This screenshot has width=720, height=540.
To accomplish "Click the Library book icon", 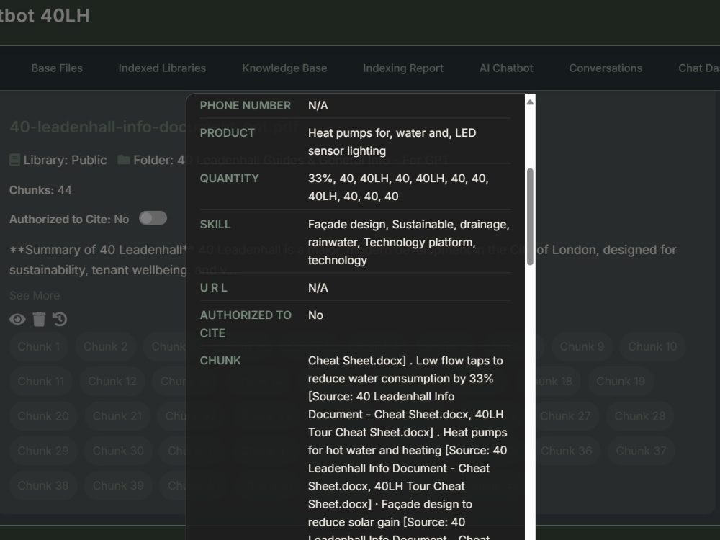I will point(14,160).
